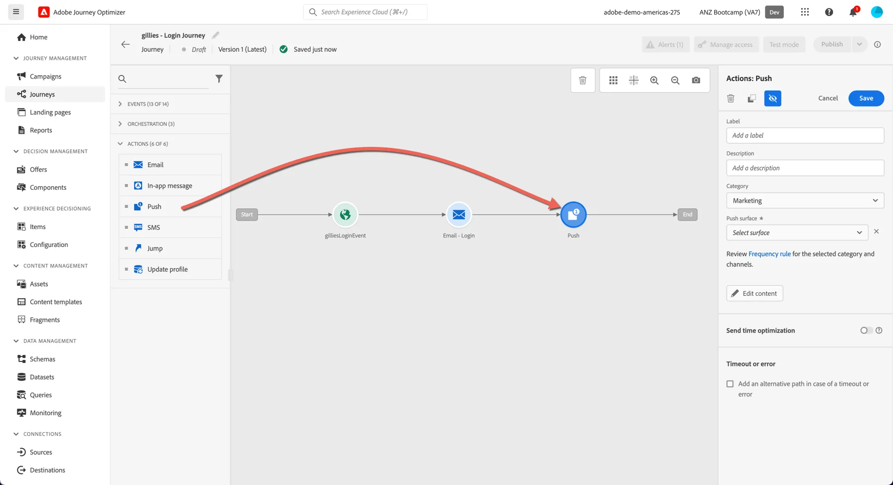Open Campaigns in the sidebar
Viewport: 893px width, 485px height.
(x=45, y=76)
